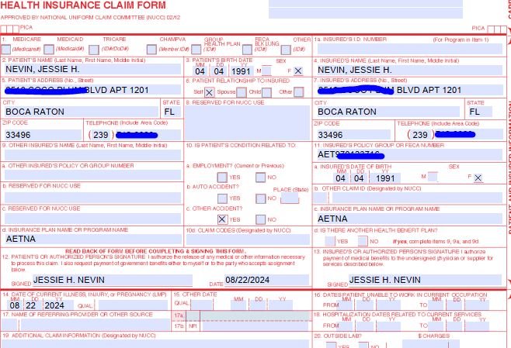Screen dimensions: 511x348
Task: Check the Group Health Plan checkbox
Action: (x=196, y=50)
